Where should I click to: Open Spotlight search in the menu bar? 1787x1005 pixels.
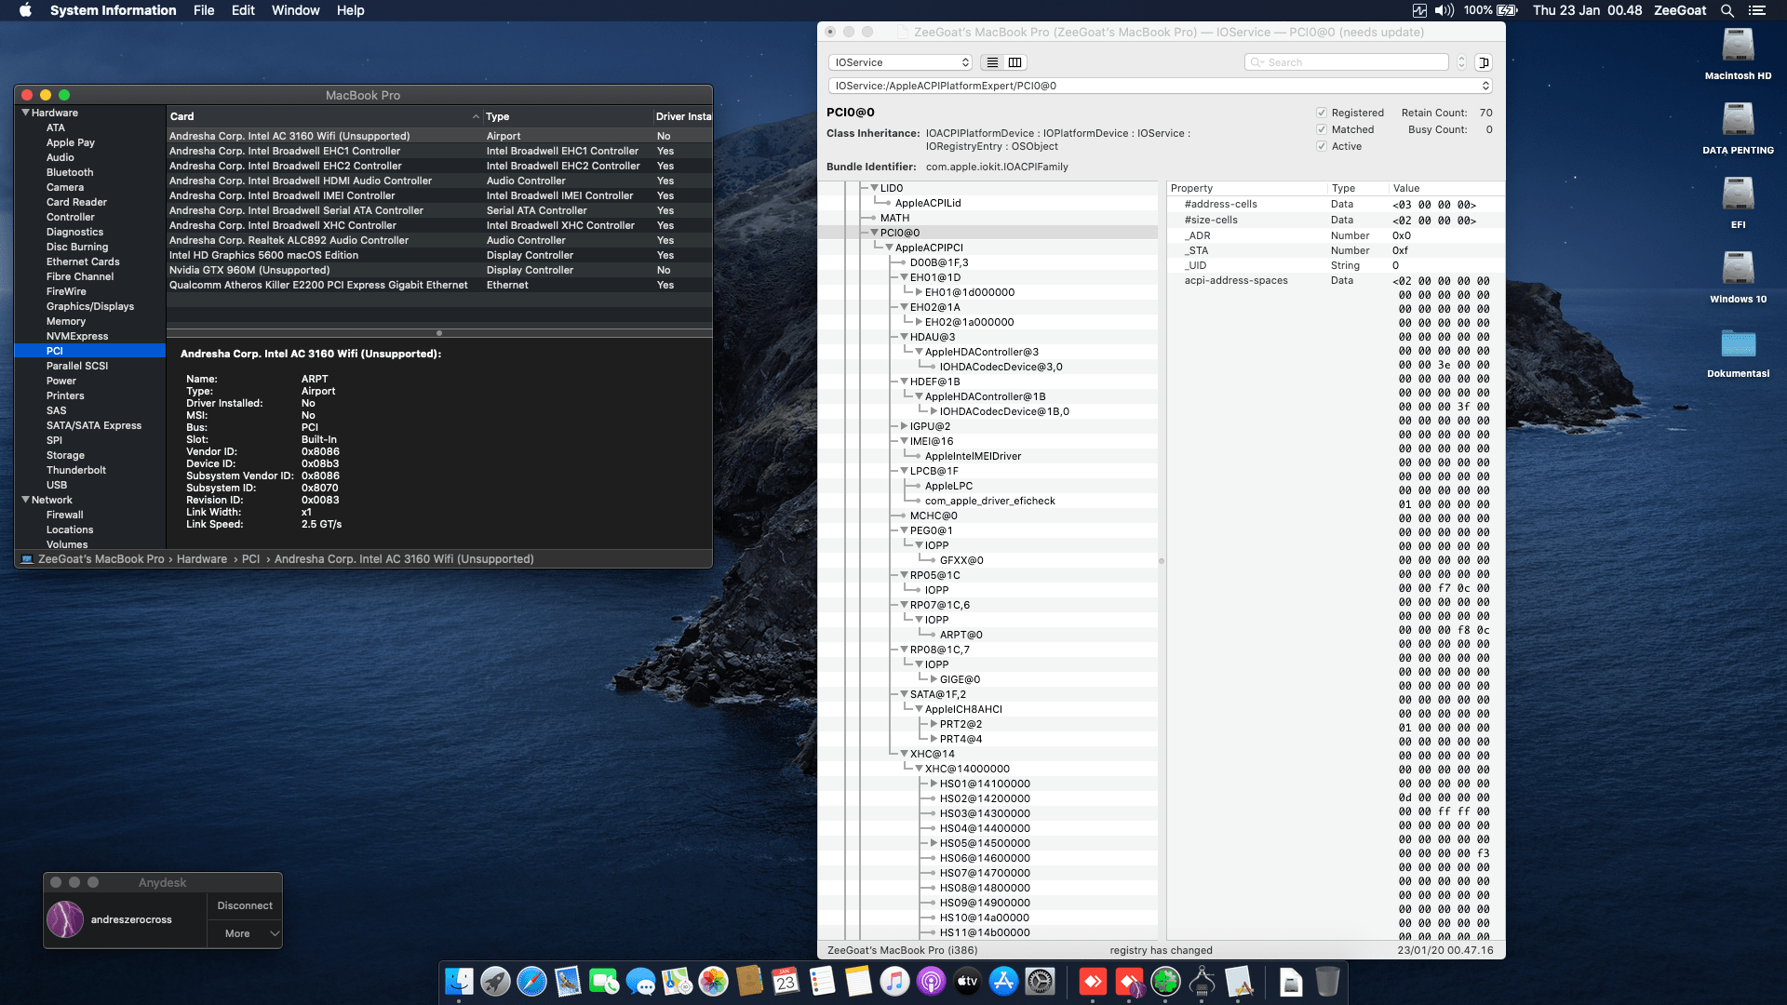[x=1727, y=10]
